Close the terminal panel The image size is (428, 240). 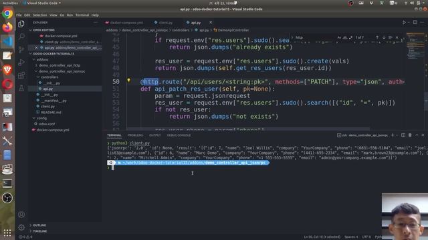tap(423, 135)
